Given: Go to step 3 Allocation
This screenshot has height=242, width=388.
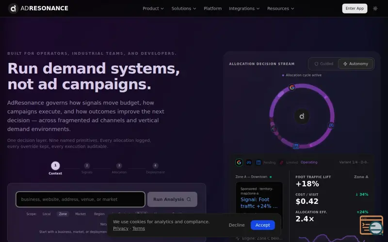Looking at the screenshot, I should coord(119,168).
